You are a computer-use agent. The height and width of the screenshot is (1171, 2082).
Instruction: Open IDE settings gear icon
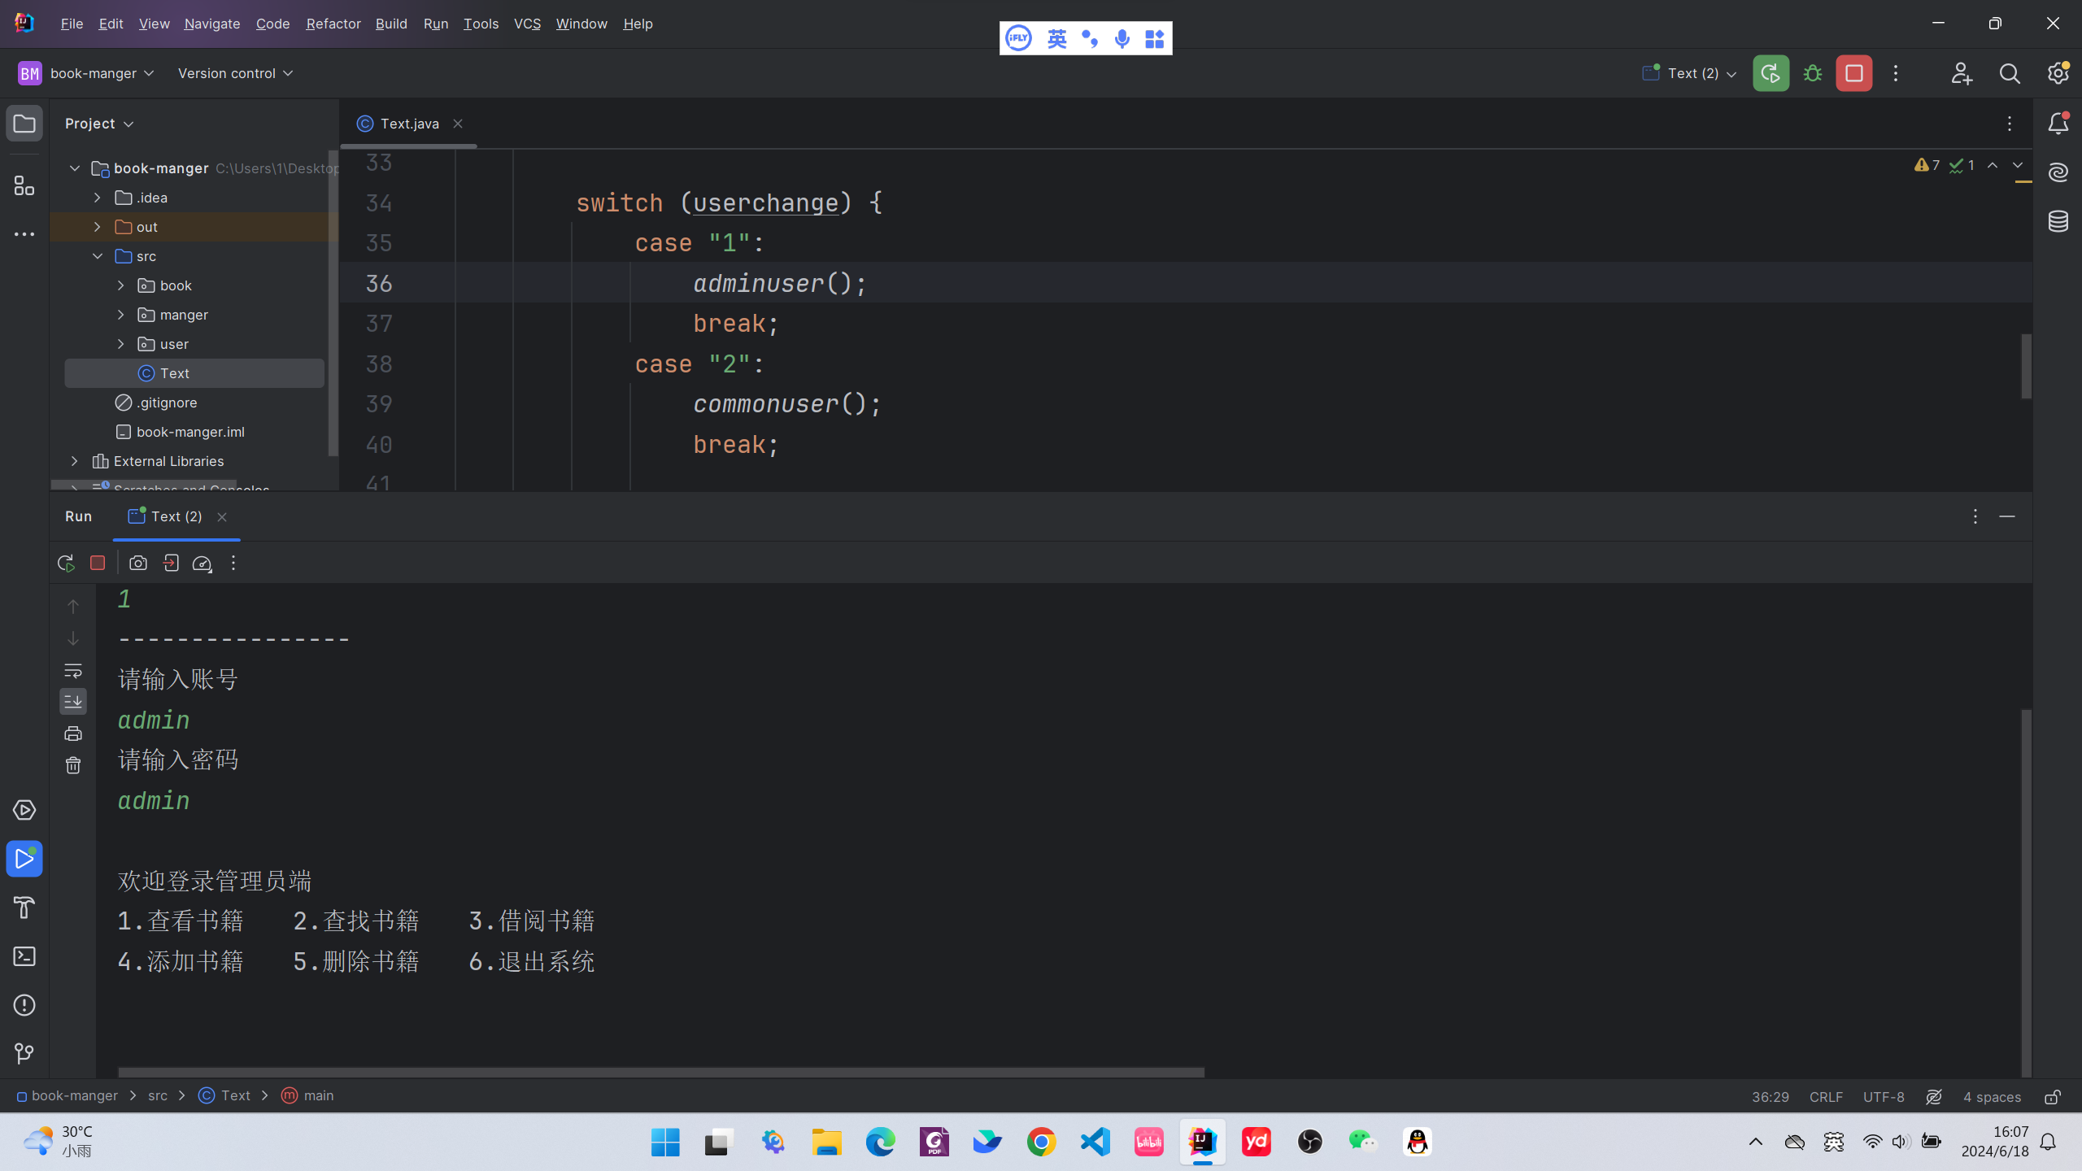(x=2058, y=73)
